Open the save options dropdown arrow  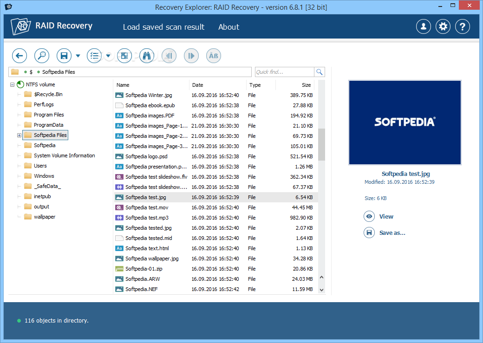pyautogui.click(x=78, y=56)
